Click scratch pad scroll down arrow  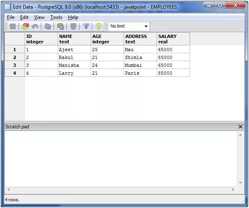240,183
